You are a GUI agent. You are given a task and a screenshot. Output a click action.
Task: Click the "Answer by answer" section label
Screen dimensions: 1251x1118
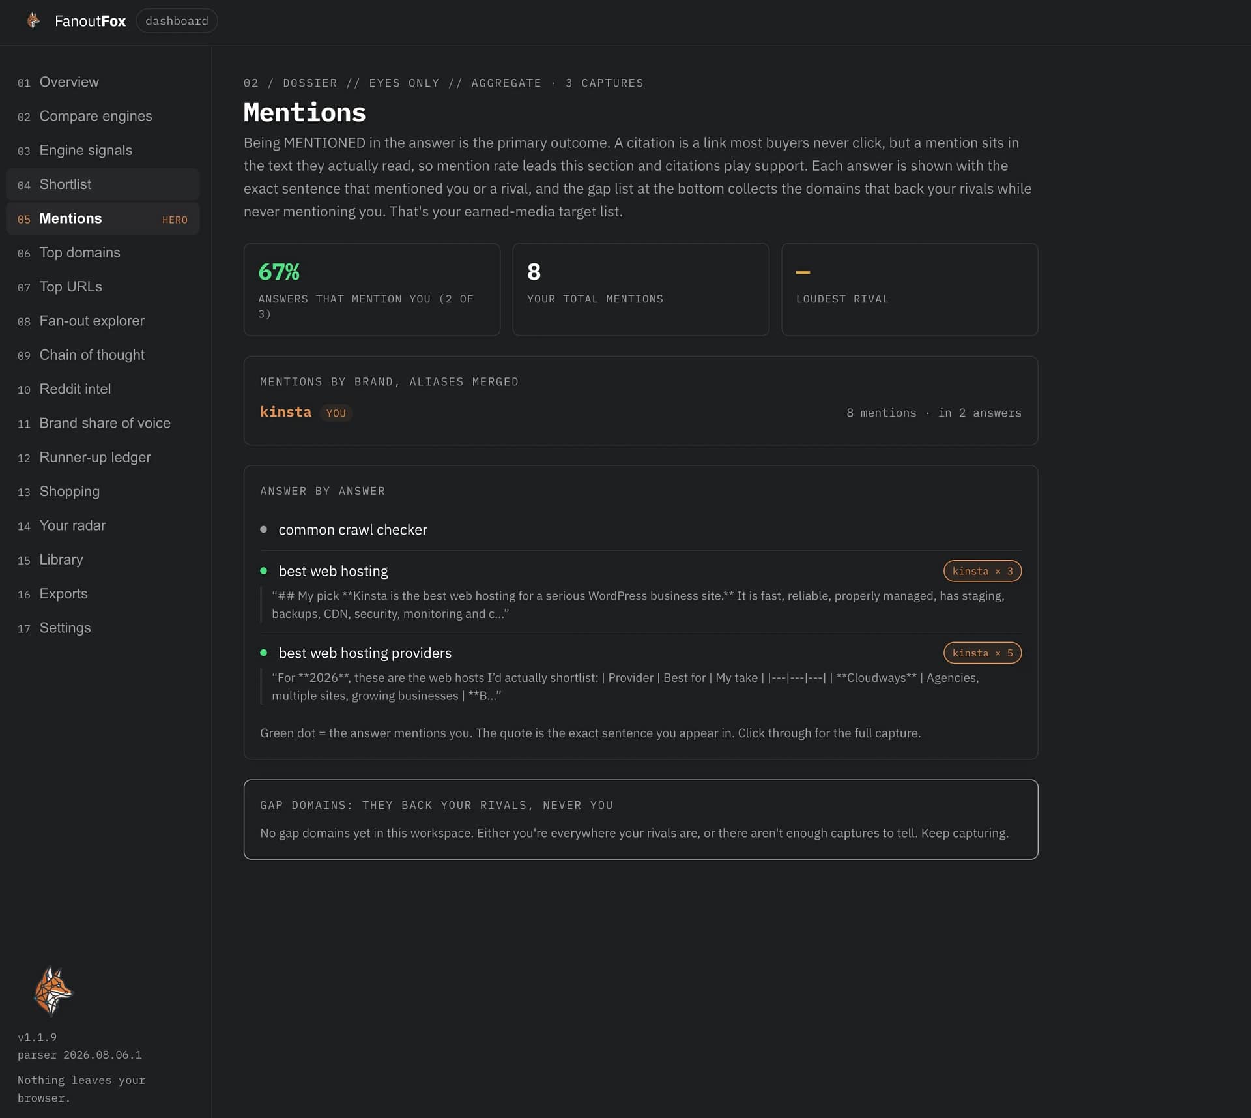(323, 492)
